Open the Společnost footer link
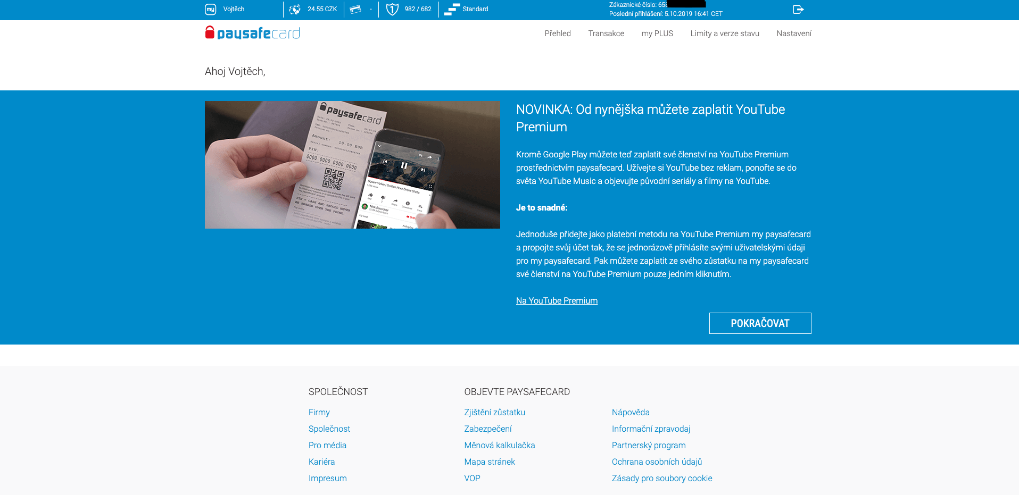 tap(329, 429)
